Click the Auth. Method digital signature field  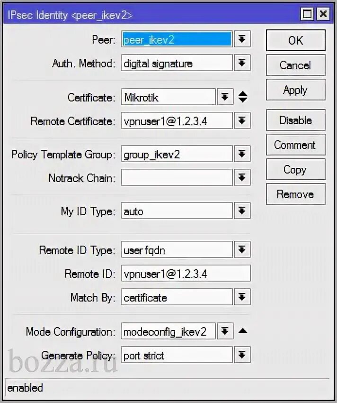click(x=177, y=63)
